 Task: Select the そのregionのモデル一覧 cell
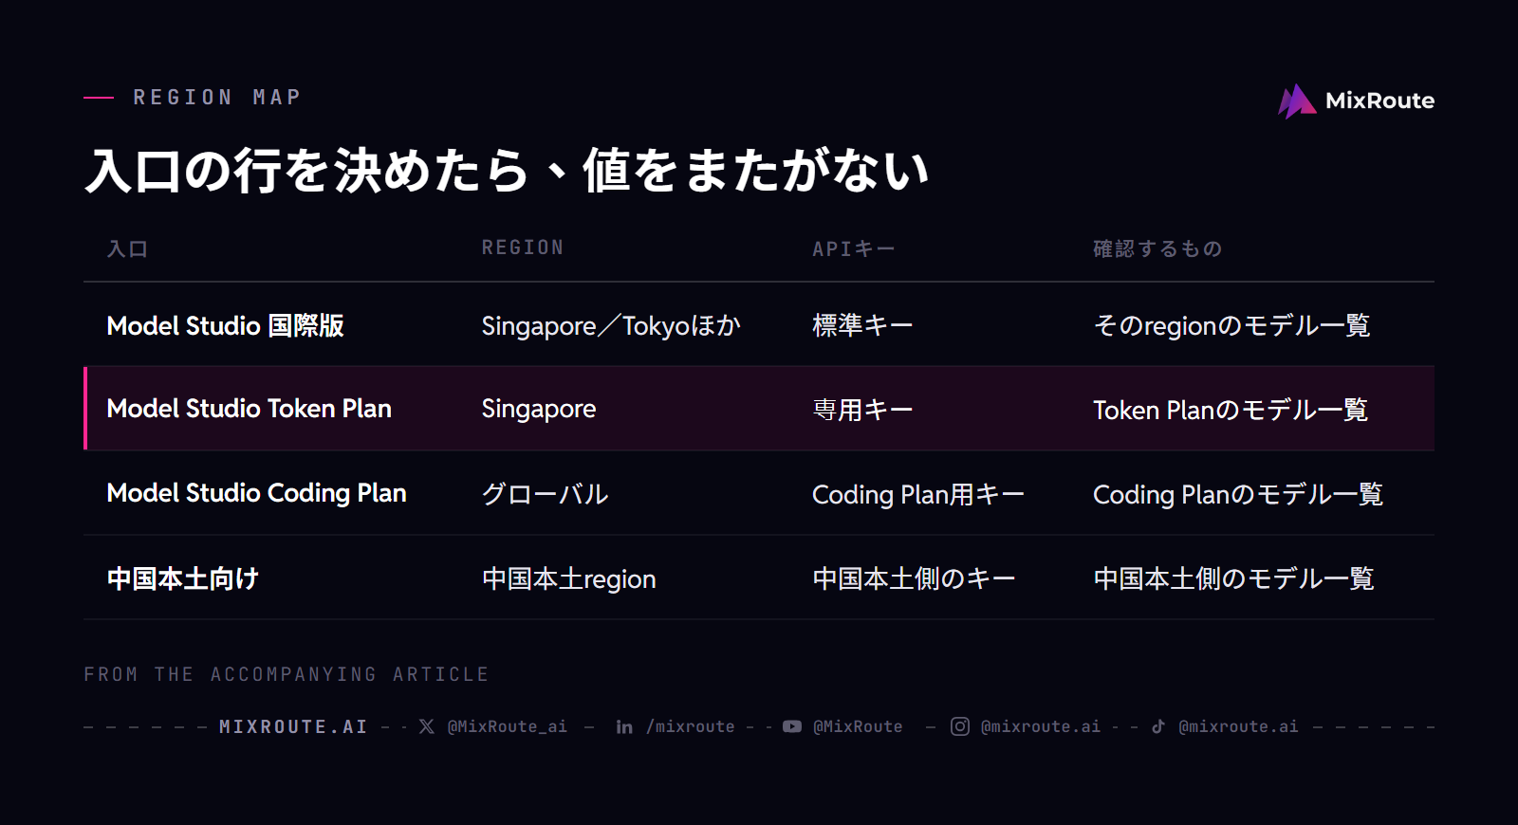(x=1231, y=325)
